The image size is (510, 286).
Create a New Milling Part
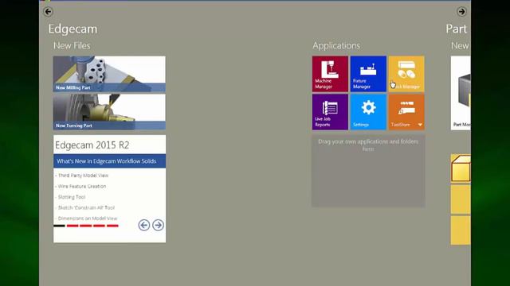pyautogui.click(x=109, y=74)
